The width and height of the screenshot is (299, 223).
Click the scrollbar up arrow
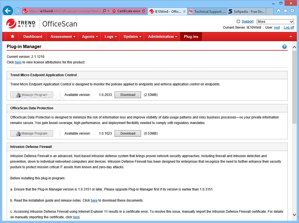point(294,47)
